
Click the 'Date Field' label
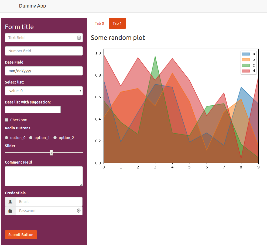(x=14, y=62)
